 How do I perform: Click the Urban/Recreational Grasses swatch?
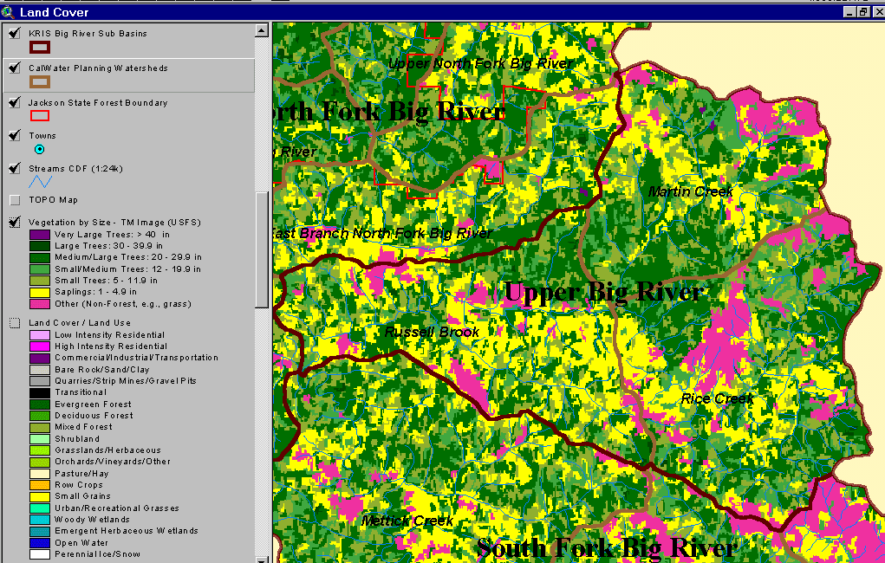tap(40, 508)
